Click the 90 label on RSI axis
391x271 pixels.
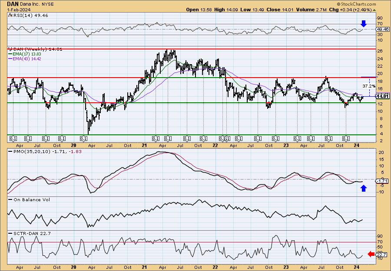tap(380, 18)
